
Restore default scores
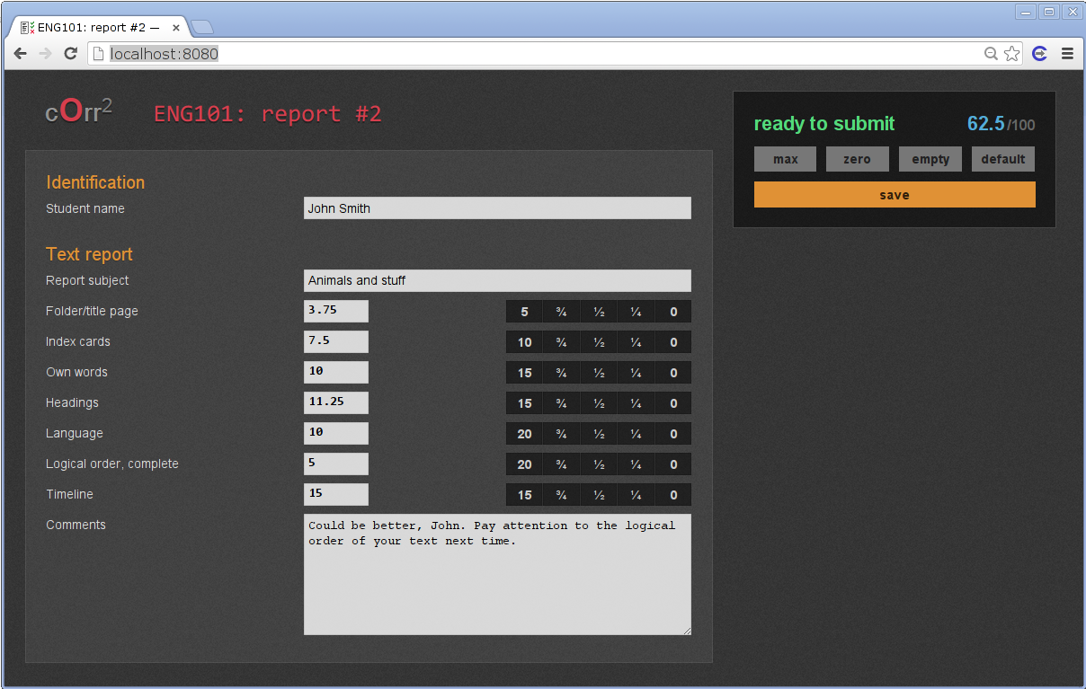pyautogui.click(x=1002, y=159)
